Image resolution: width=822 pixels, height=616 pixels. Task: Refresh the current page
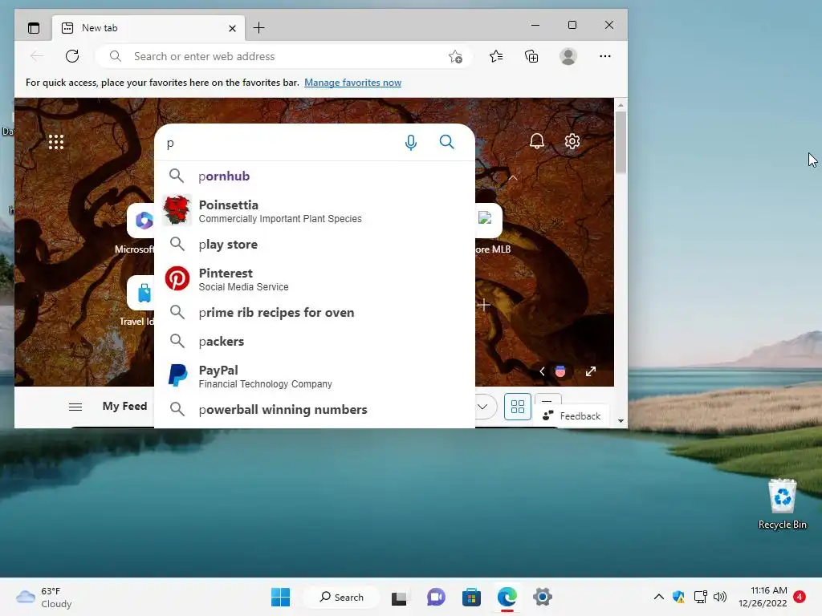72,56
